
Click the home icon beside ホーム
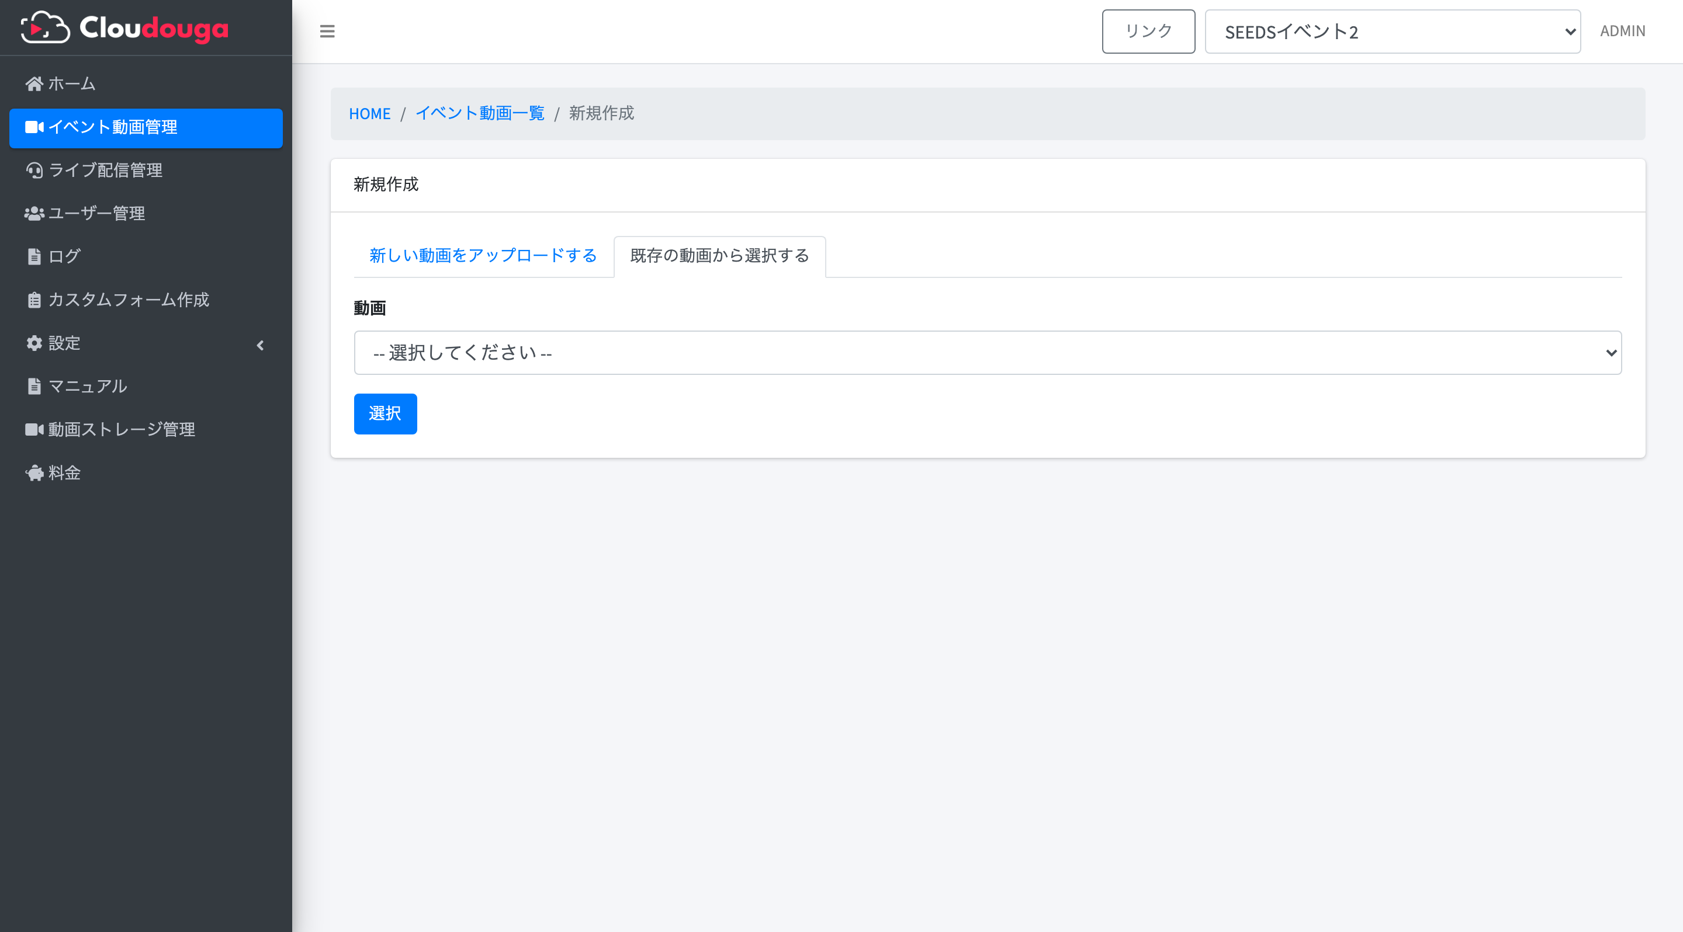(x=34, y=84)
